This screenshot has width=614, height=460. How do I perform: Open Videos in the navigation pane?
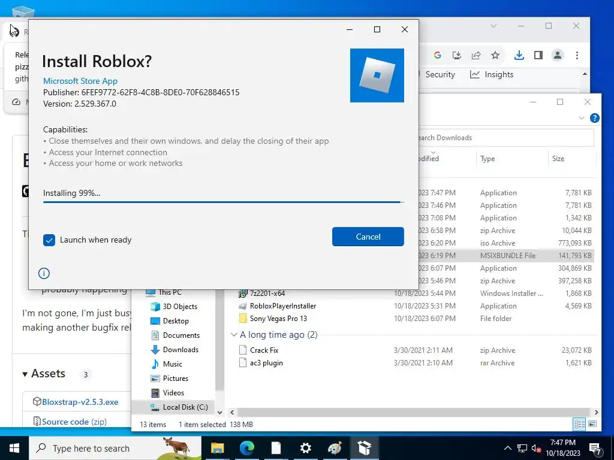tap(173, 393)
